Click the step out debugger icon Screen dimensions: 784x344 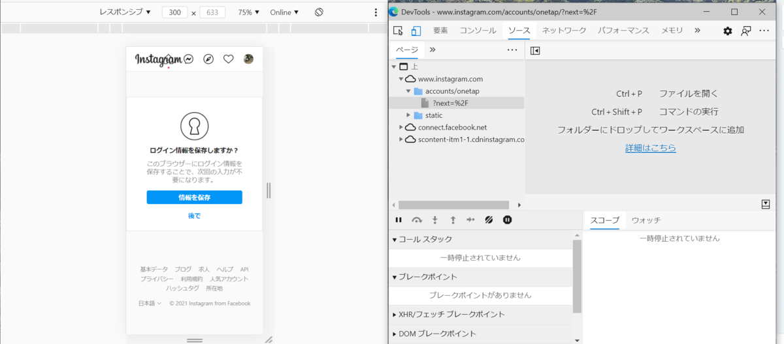click(453, 220)
